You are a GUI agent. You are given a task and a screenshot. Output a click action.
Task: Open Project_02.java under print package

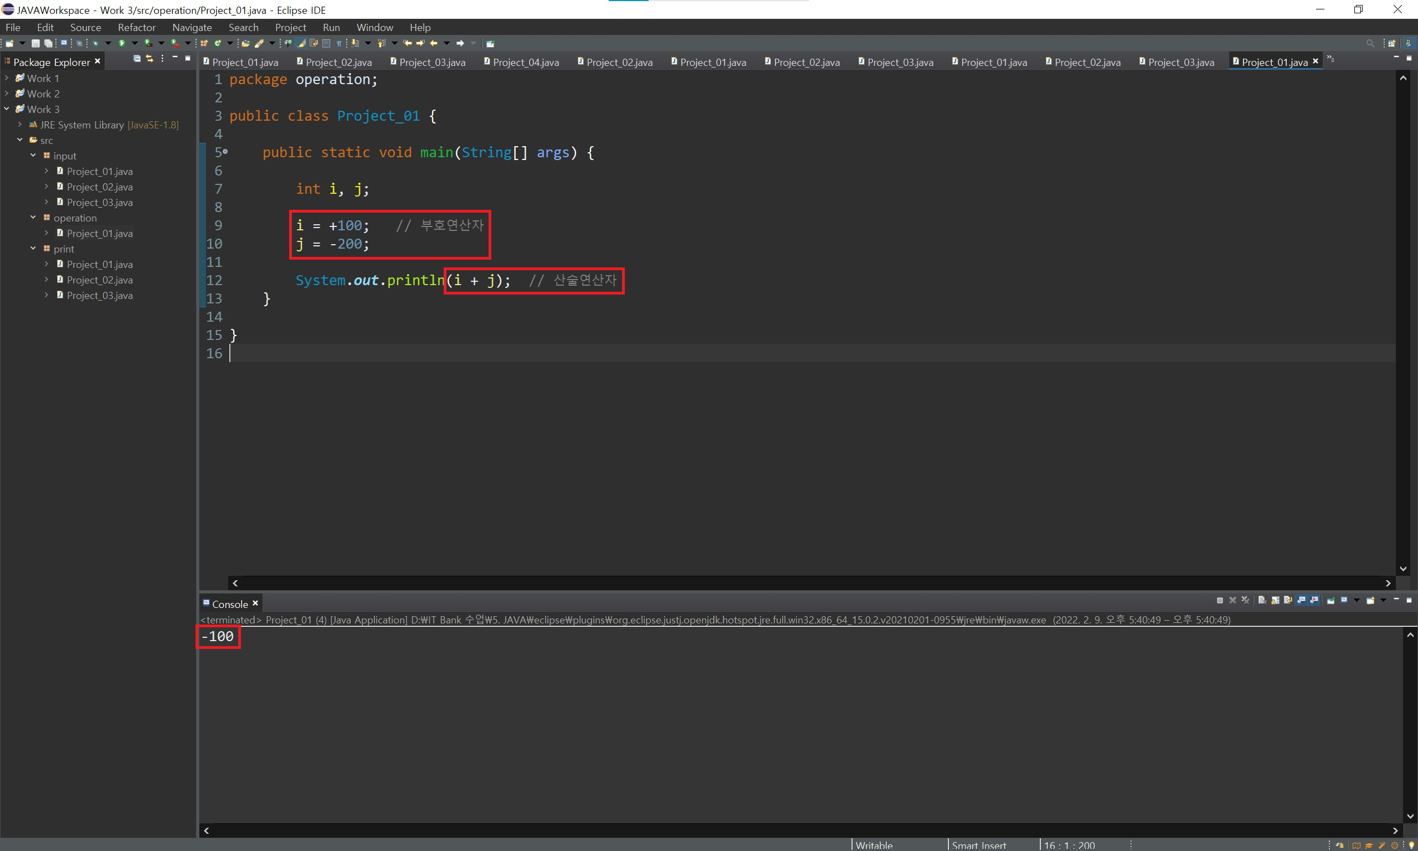pyautogui.click(x=99, y=280)
